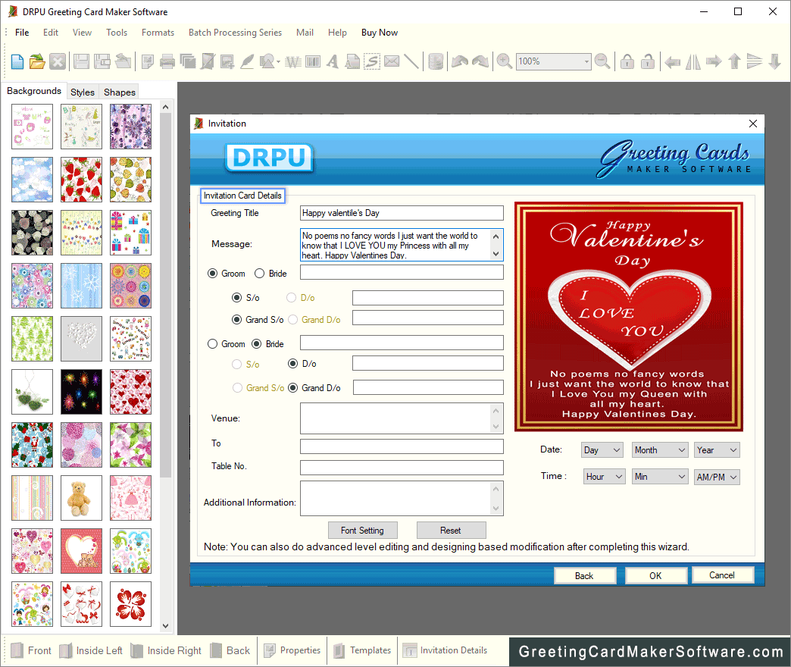This screenshot has width=791, height=667.
Task: Select first Bride radio button
Action: pos(259,274)
